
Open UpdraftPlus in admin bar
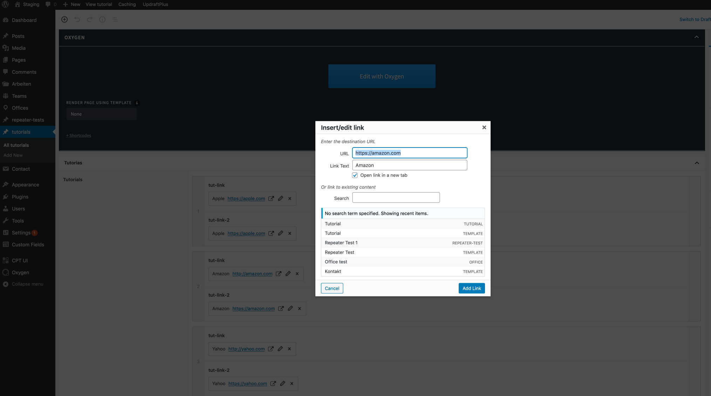tap(155, 5)
